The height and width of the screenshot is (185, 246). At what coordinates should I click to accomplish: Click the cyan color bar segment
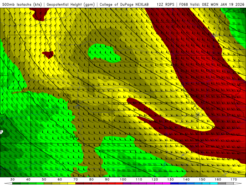pos(214,183)
